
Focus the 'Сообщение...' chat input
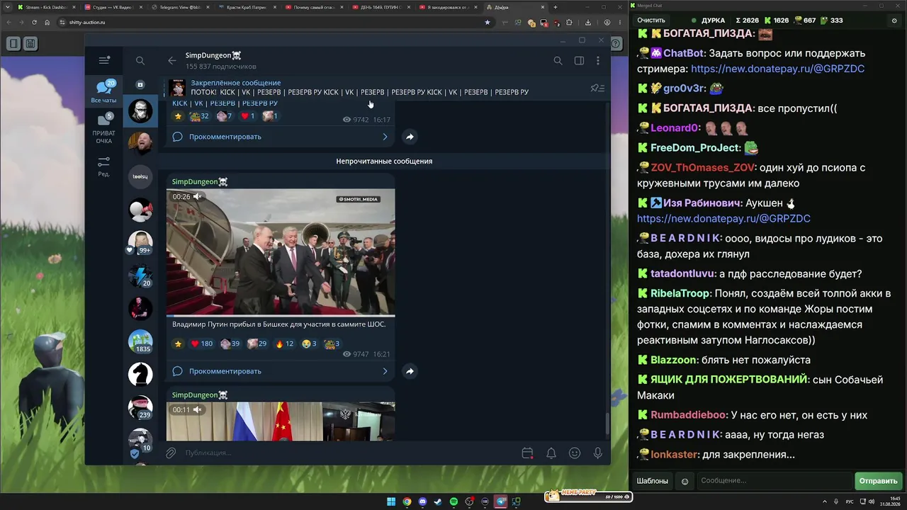[x=774, y=481]
